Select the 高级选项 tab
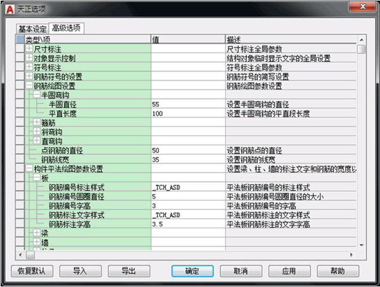The height and width of the screenshot is (287, 380). 66,28
